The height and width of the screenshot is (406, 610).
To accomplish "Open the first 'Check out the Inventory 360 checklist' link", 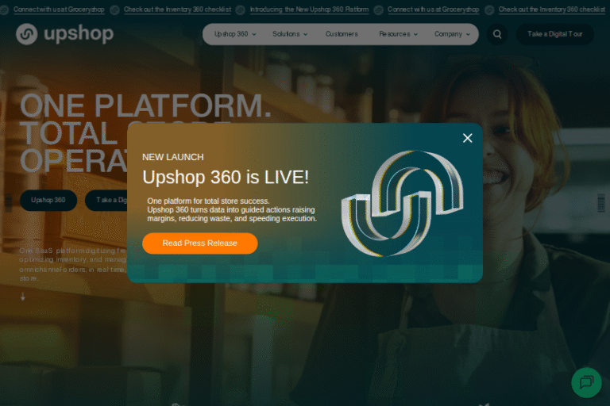I will [177, 10].
